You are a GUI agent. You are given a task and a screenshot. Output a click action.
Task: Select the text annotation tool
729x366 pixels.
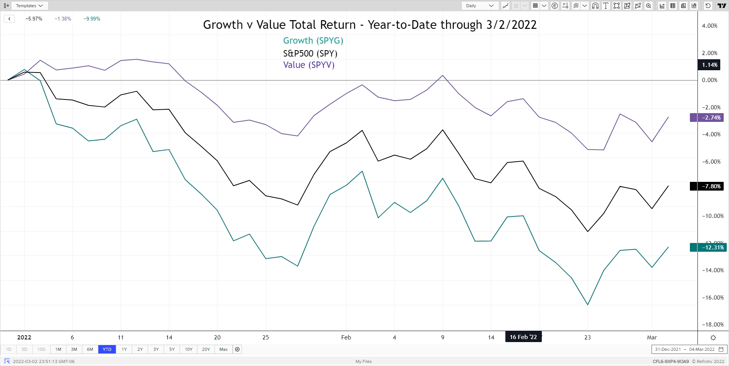[x=606, y=6]
